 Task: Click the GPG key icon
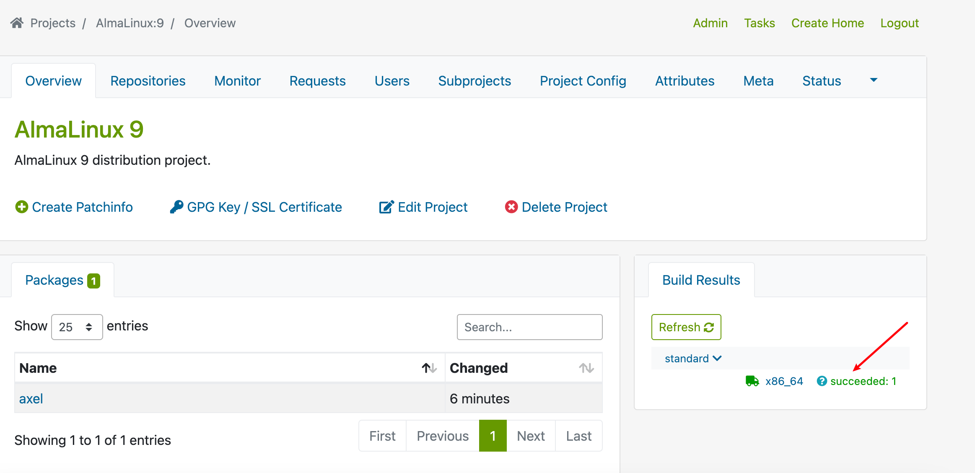pos(176,207)
